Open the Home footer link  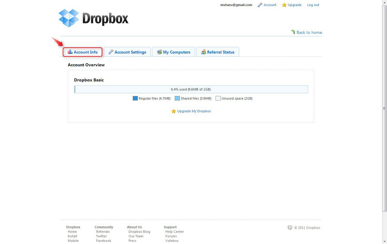72,232
